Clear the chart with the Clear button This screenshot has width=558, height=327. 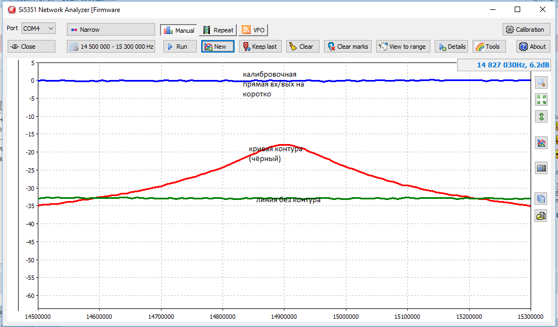tap(303, 47)
